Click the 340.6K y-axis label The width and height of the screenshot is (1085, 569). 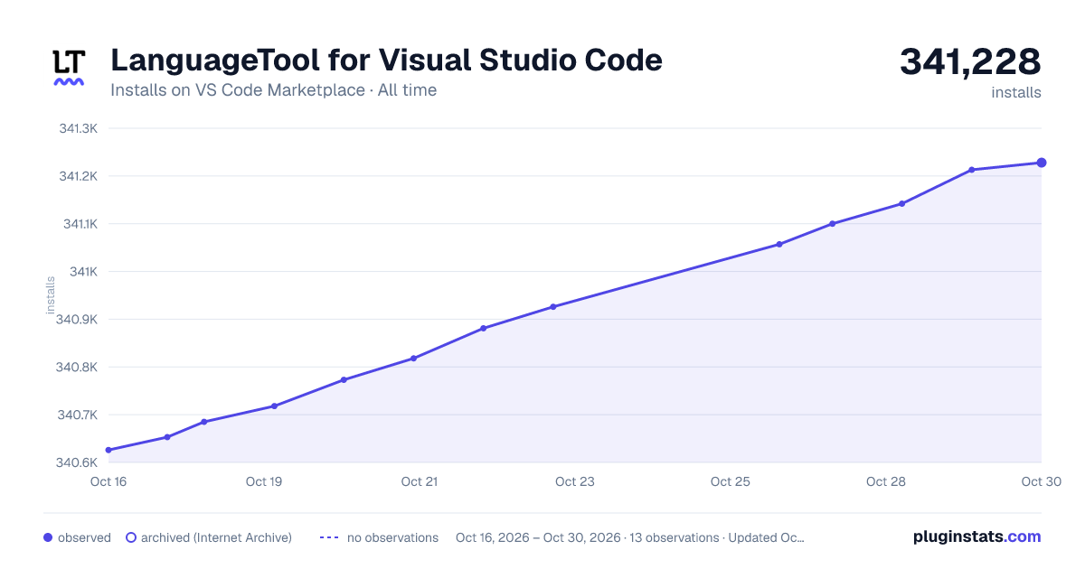(x=77, y=463)
